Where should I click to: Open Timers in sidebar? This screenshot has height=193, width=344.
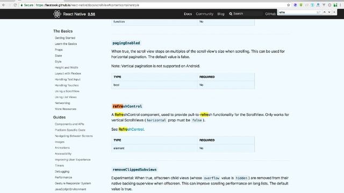[59, 166]
